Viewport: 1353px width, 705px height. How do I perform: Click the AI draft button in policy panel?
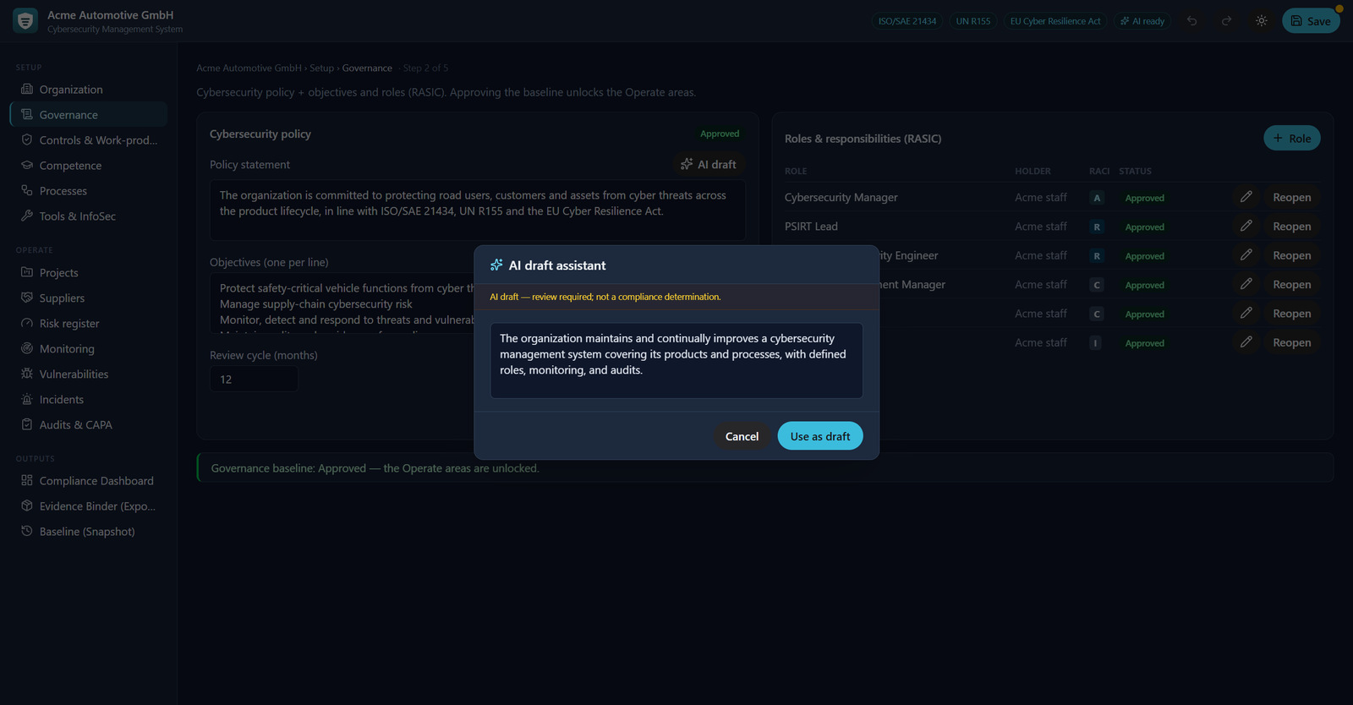pos(709,164)
